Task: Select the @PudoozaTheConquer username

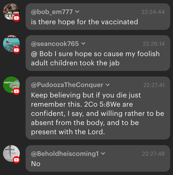Action: pyautogui.click(x=67, y=85)
